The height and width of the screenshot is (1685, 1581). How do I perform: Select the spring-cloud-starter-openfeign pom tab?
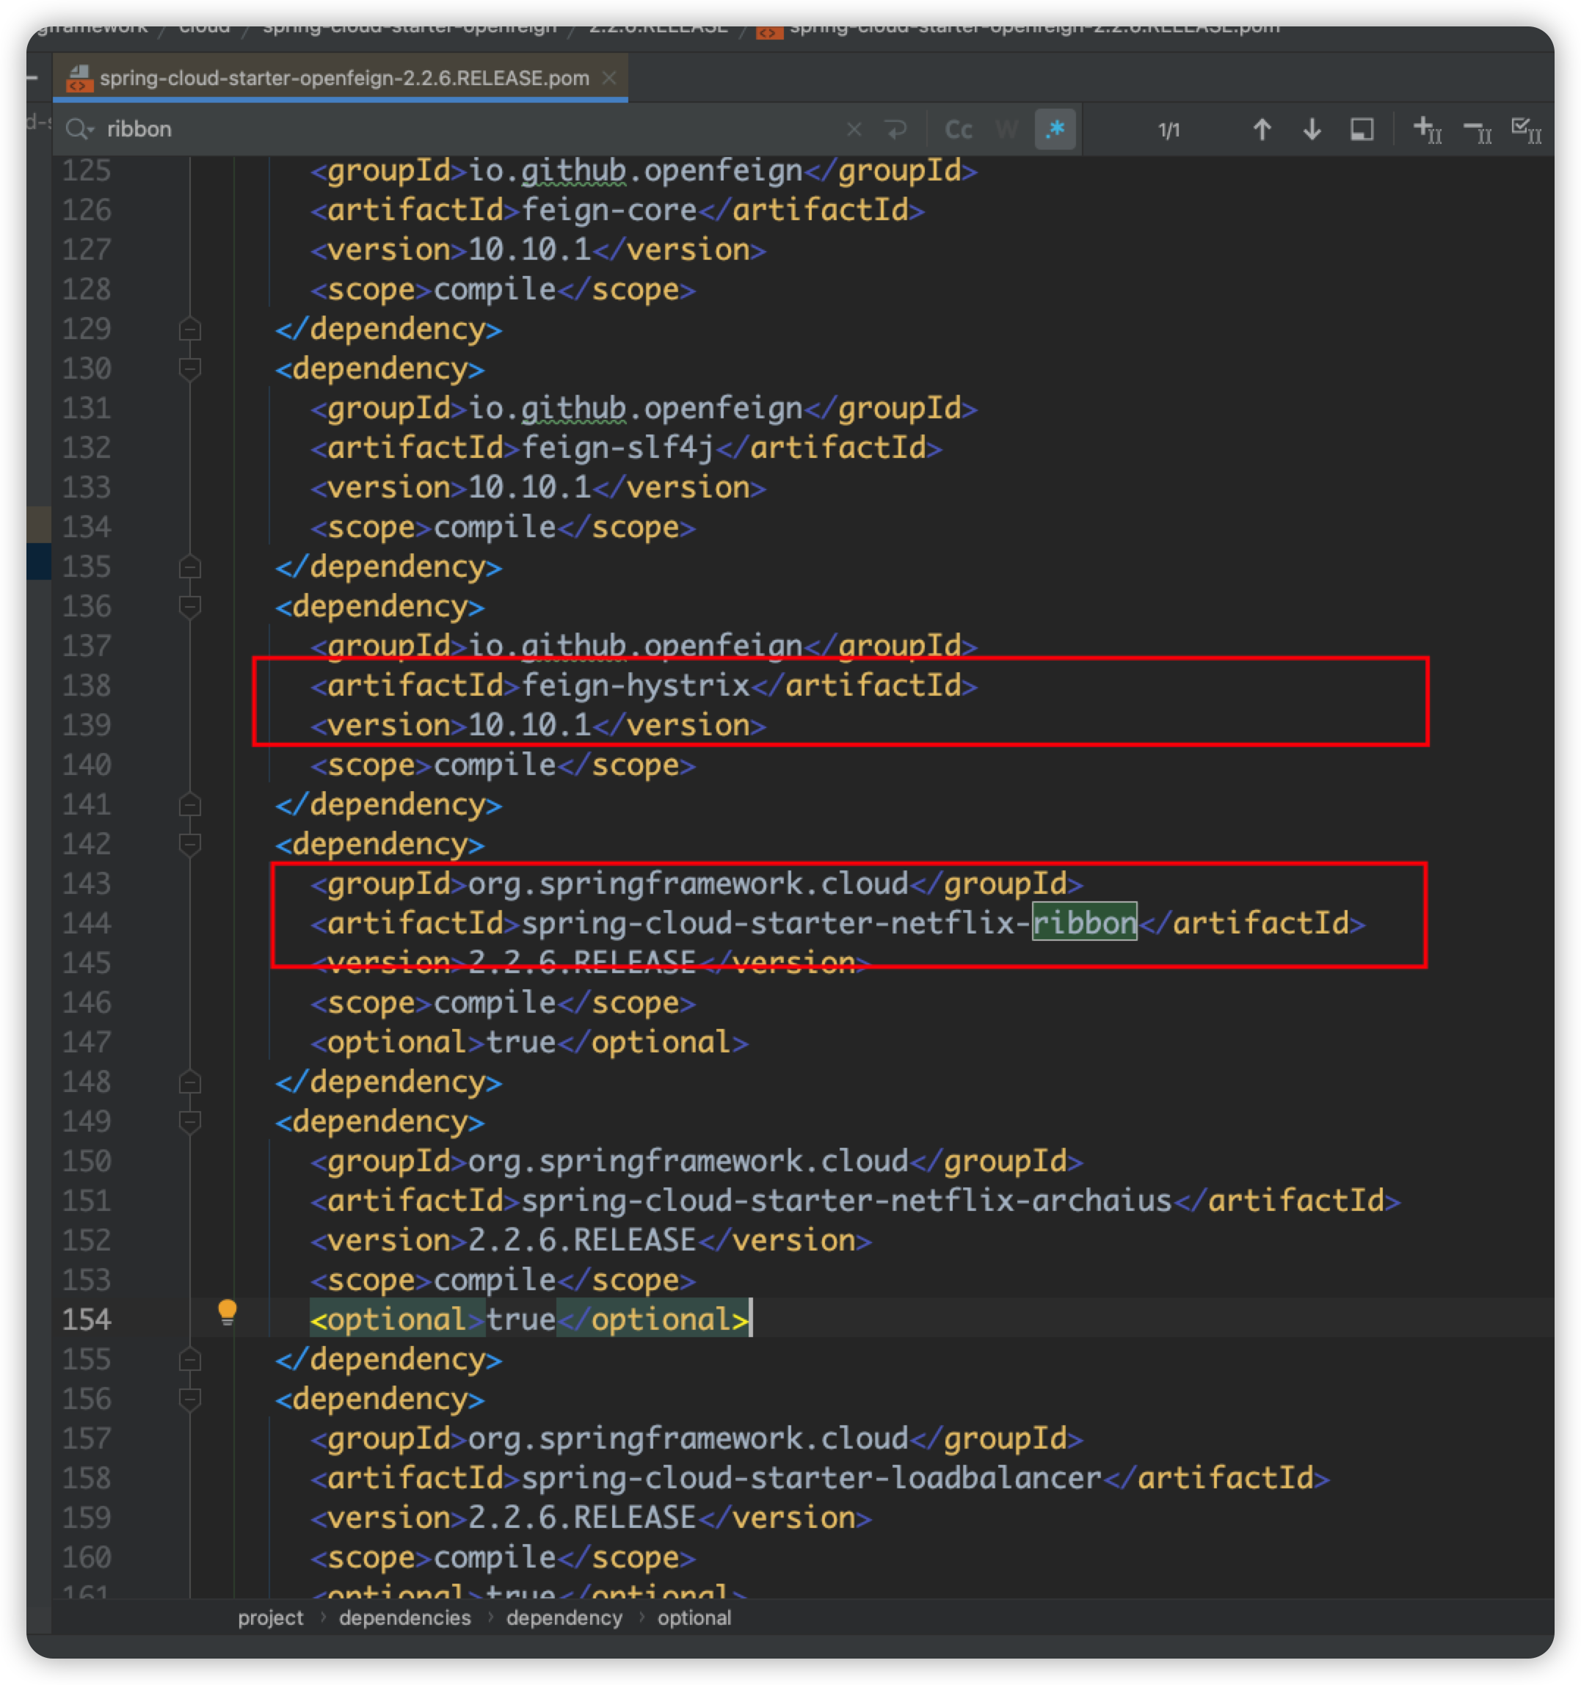coord(344,78)
